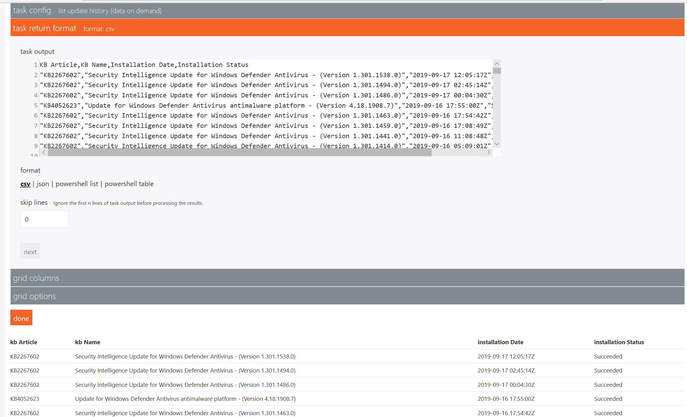The image size is (687, 417).
Task: Choose powershell list format
Action: pyautogui.click(x=77, y=184)
